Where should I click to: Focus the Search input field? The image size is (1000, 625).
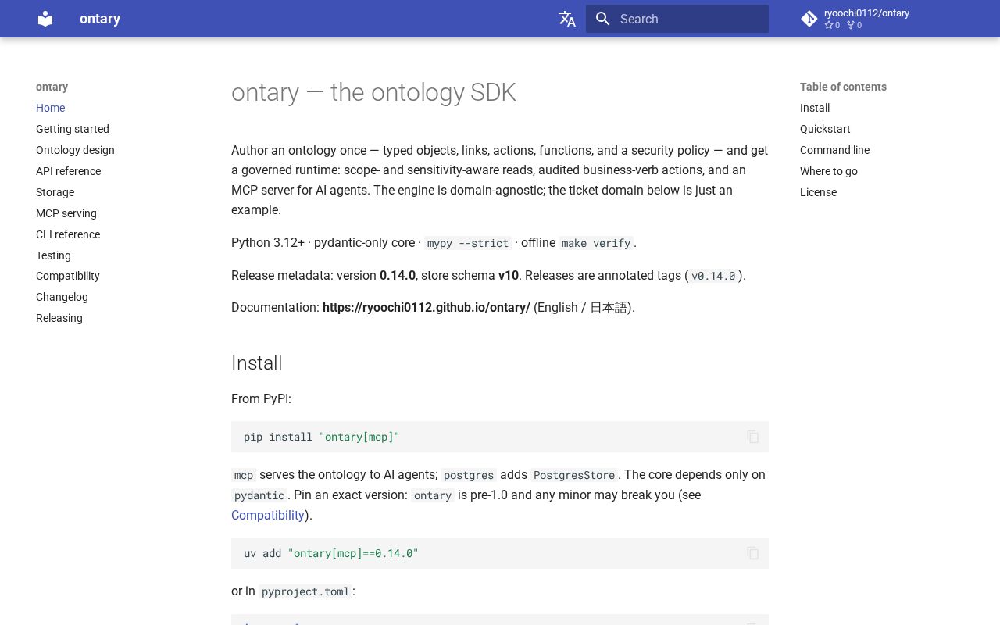click(677, 19)
